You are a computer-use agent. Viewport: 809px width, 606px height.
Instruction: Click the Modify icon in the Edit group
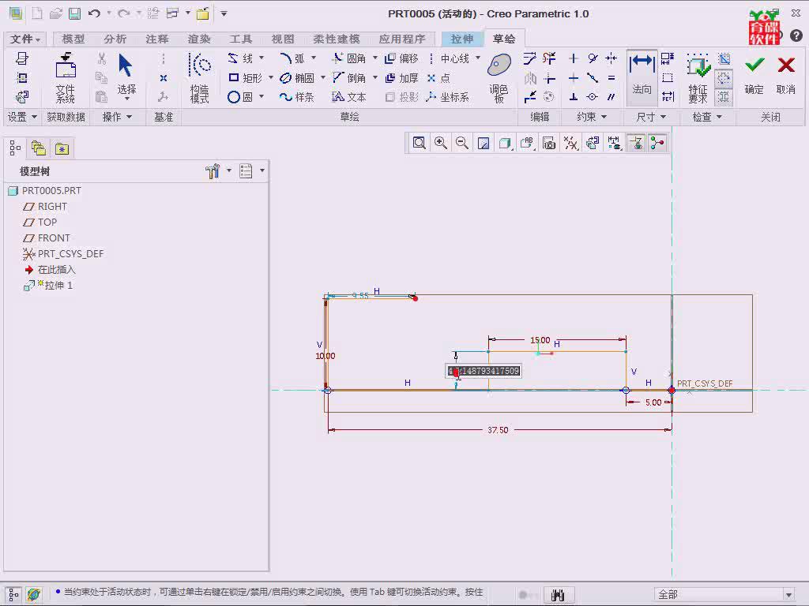(x=530, y=58)
